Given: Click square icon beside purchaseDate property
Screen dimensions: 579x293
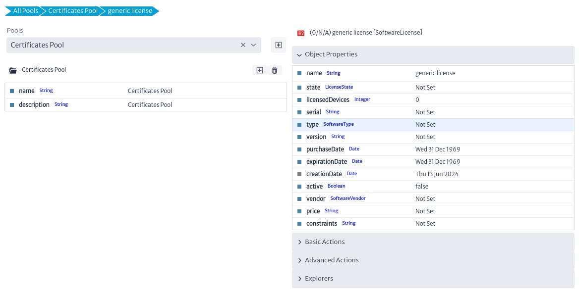Looking at the screenshot, I should (x=299, y=149).
